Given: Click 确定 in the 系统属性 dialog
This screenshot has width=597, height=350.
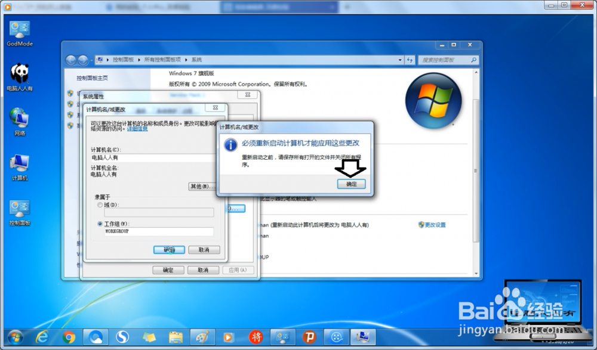Looking at the screenshot, I should pyautogui.click(x=168, y=270).
